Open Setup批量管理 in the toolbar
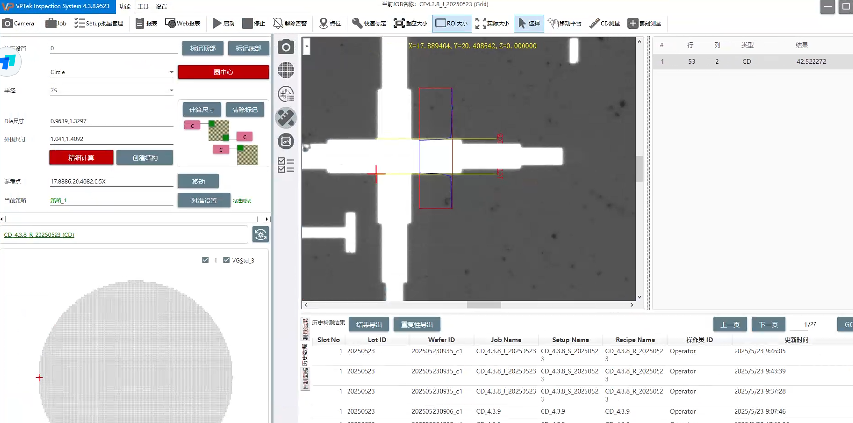This screenshot has width=853, height=423. (99, 23)
